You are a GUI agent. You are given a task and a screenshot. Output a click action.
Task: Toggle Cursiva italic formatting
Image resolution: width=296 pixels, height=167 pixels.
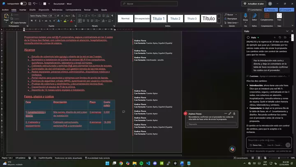tap(36, 21)
